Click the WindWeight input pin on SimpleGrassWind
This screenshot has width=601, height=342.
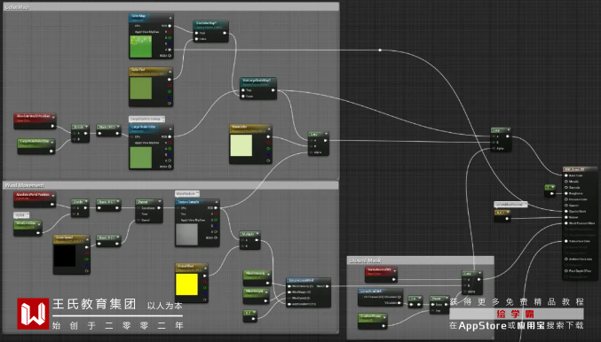click(289, 292)
